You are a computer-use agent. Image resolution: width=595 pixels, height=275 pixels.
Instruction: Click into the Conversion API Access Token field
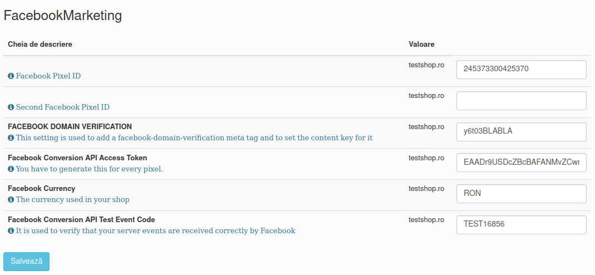[522, 163]
